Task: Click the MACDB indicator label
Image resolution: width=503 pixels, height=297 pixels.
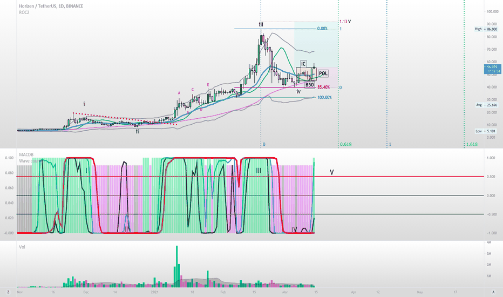Action: (26, 155)
